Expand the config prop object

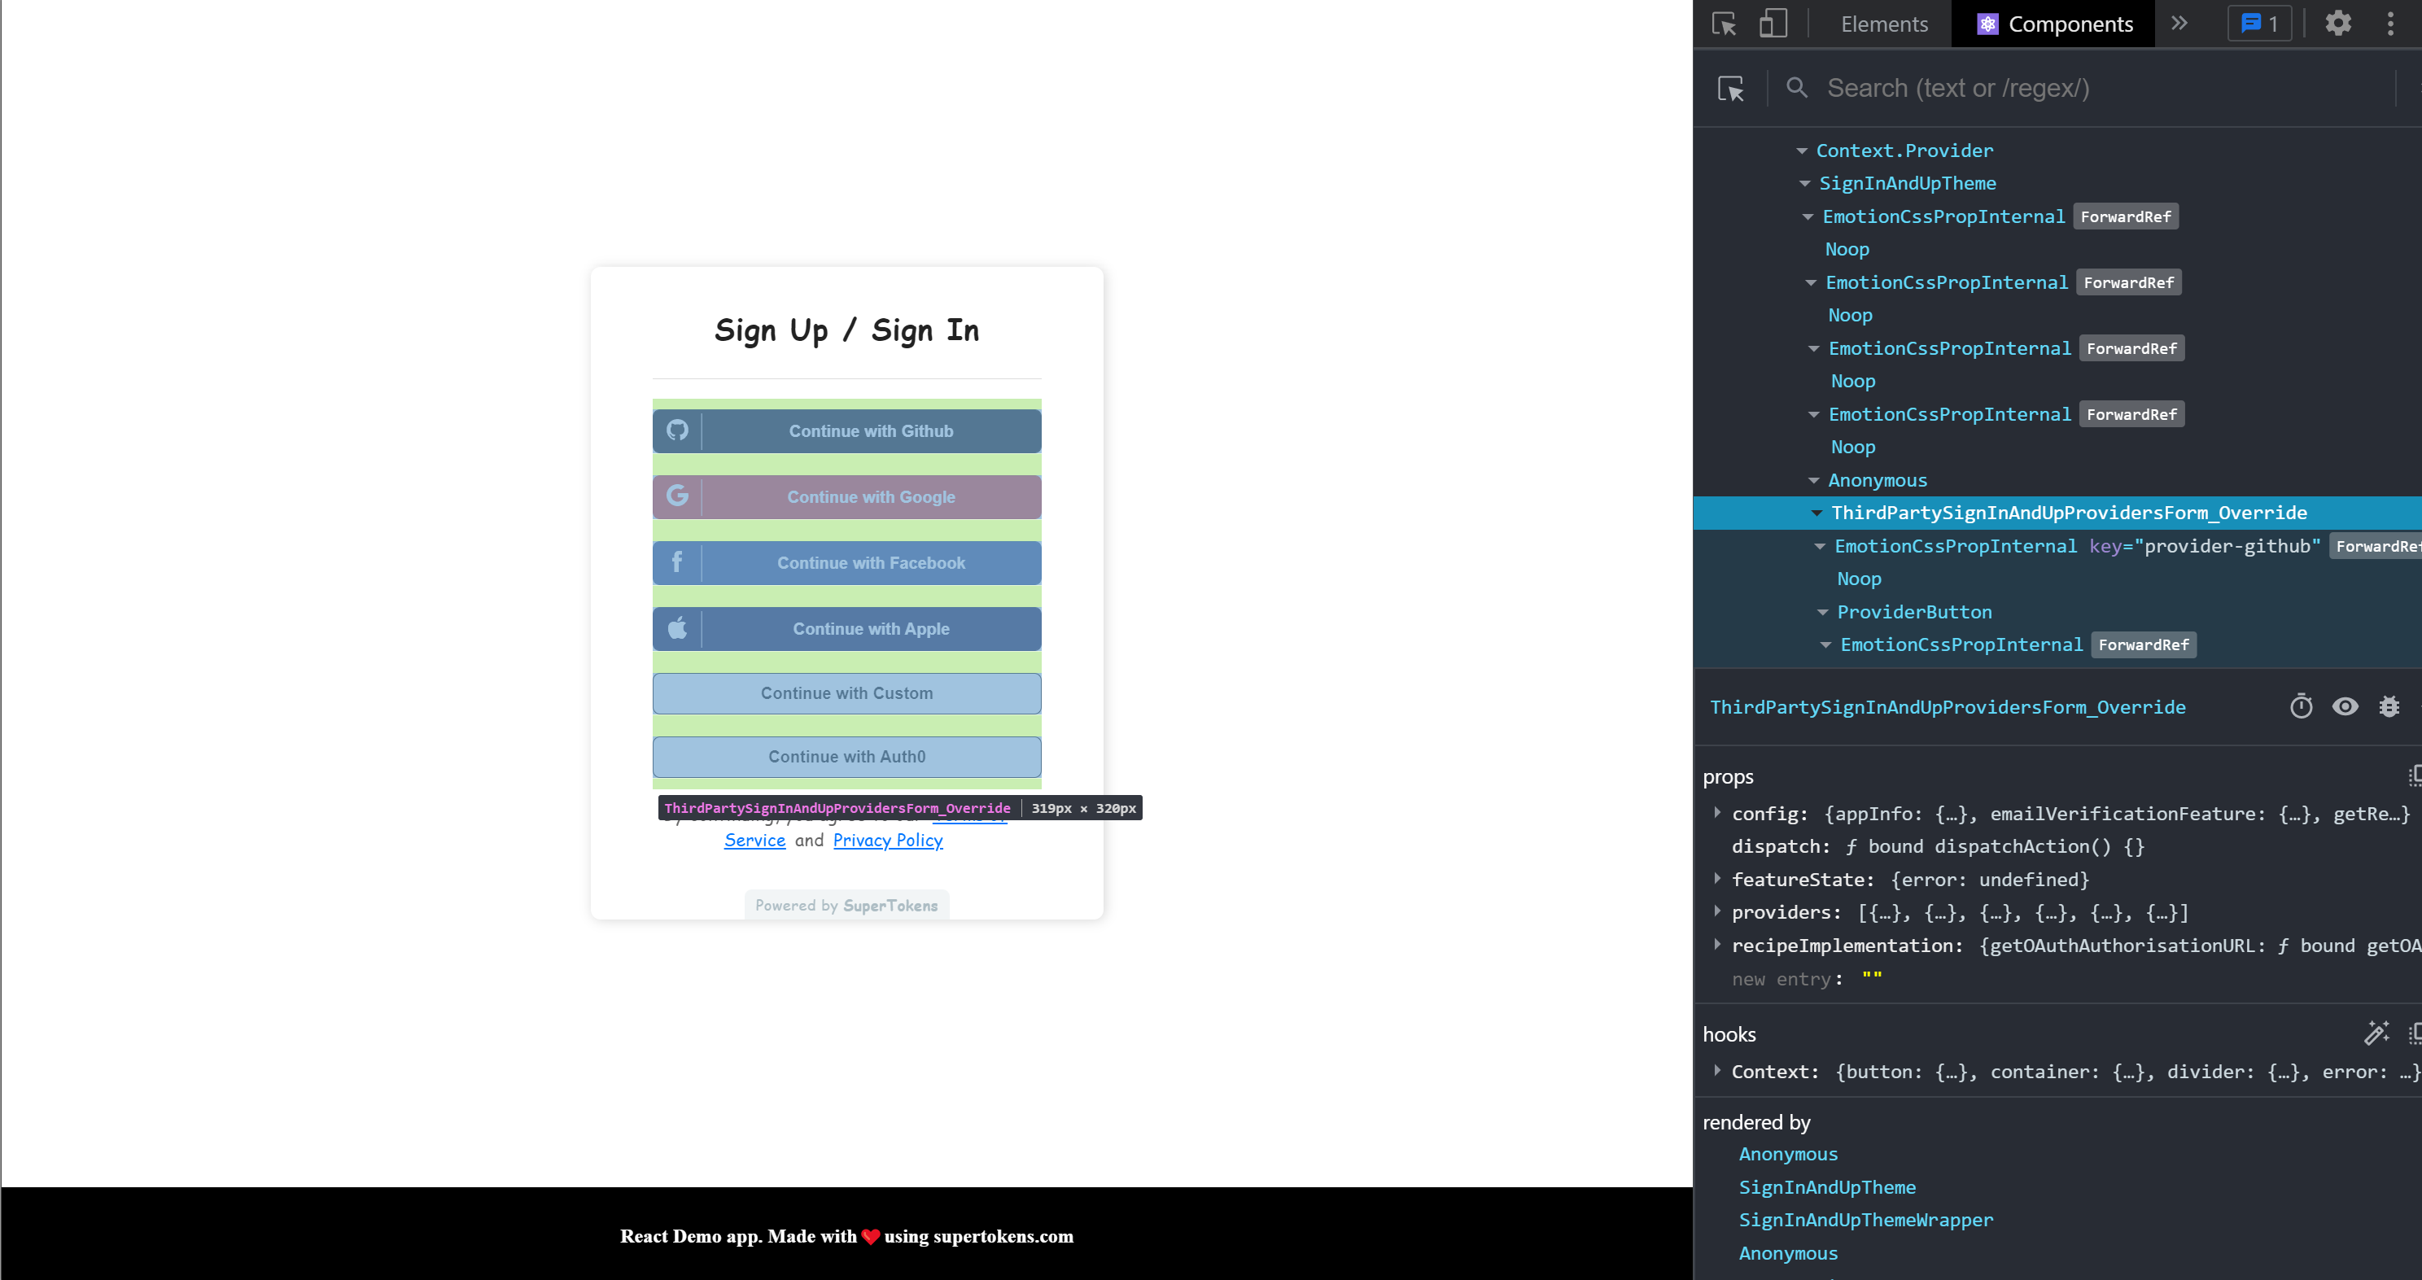click(x=1719, y=812)
